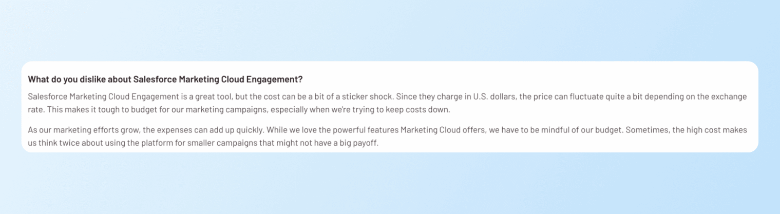Click the words 'U.S. dollars'
Screen dimensions: 780x214
pyautogui.click(x=492, y=96)
